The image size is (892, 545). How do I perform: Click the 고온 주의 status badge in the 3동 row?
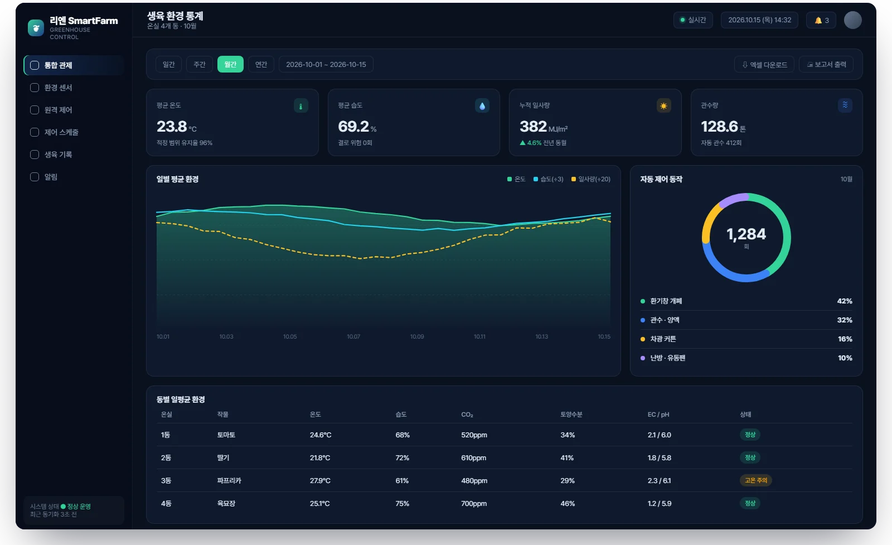point(756,480)
